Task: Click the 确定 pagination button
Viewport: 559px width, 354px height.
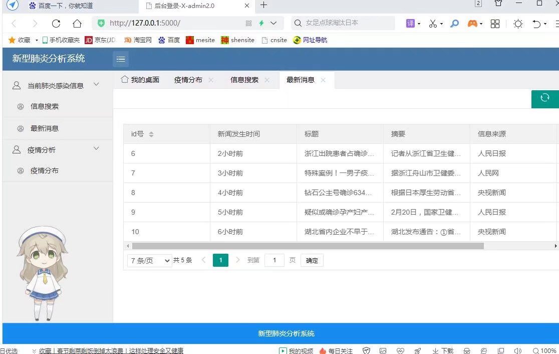Action: (x=312, y=261)
